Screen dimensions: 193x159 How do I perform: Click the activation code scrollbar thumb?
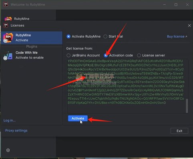pyautogui.click(x=187, y=106)
